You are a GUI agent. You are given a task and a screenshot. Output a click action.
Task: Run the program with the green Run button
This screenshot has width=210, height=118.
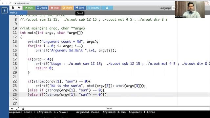29,8
